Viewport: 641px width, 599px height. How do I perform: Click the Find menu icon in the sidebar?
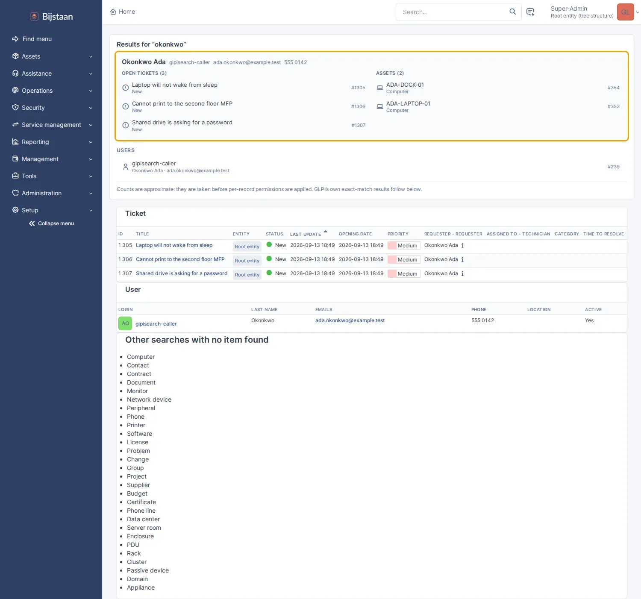[x=15, y=39]
